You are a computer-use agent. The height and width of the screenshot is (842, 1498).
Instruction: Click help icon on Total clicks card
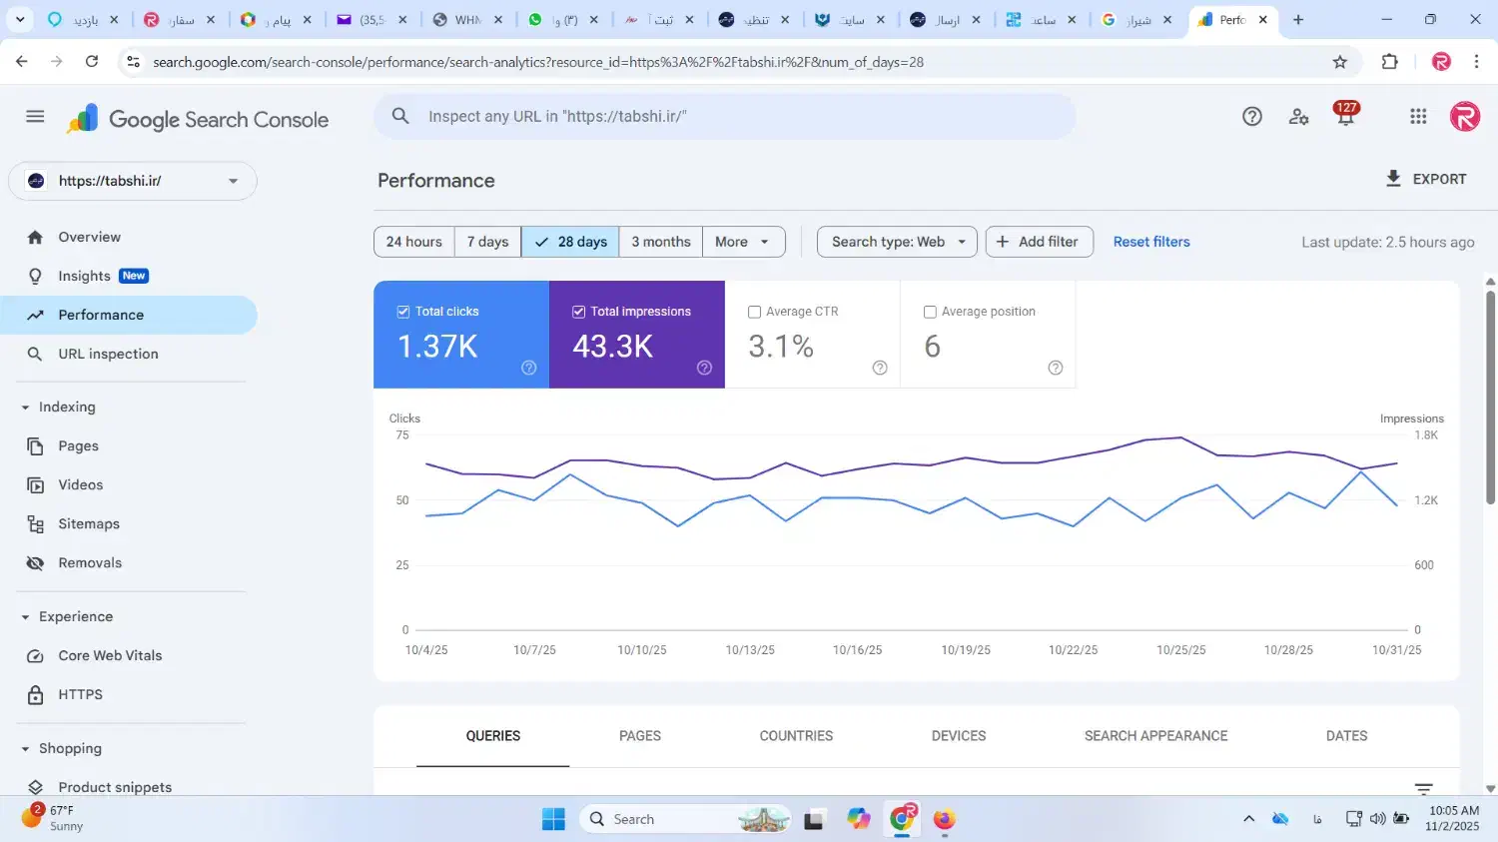click(x=529, y=368)
